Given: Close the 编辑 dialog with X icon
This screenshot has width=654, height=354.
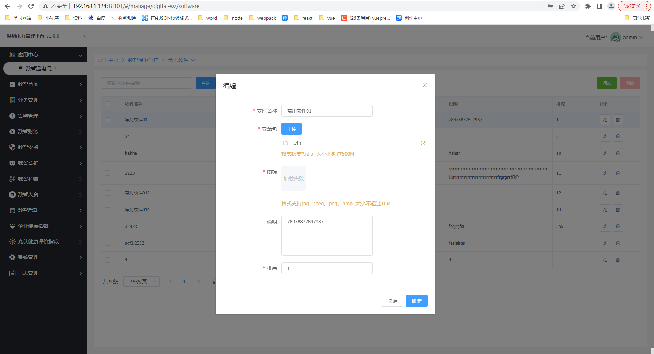Looking at the screenshot, I should [425, 85].
